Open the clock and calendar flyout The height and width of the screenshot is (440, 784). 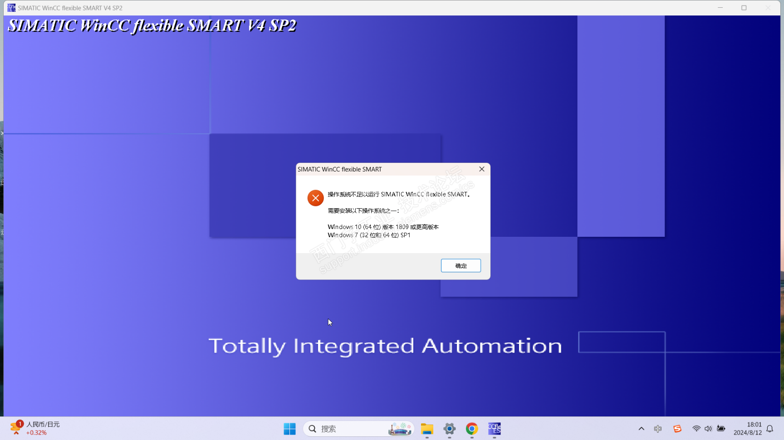(748, 429)
